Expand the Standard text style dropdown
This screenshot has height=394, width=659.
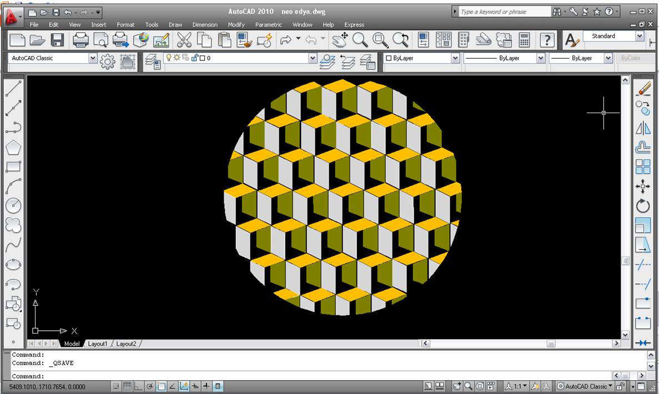[640, 36]
